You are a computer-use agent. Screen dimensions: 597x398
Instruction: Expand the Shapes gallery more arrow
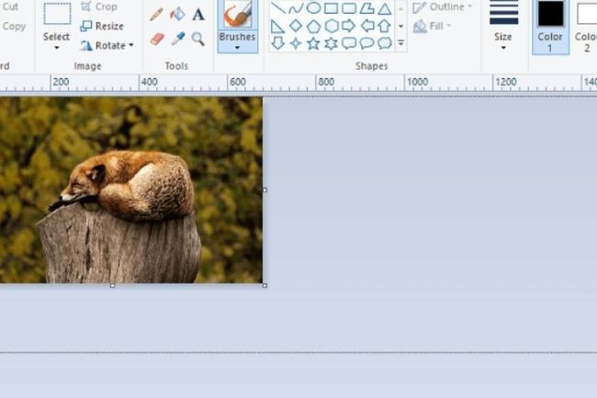pos(400,43)
